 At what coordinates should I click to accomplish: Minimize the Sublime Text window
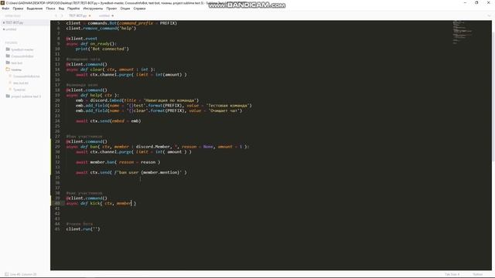(x=465, y=3)
